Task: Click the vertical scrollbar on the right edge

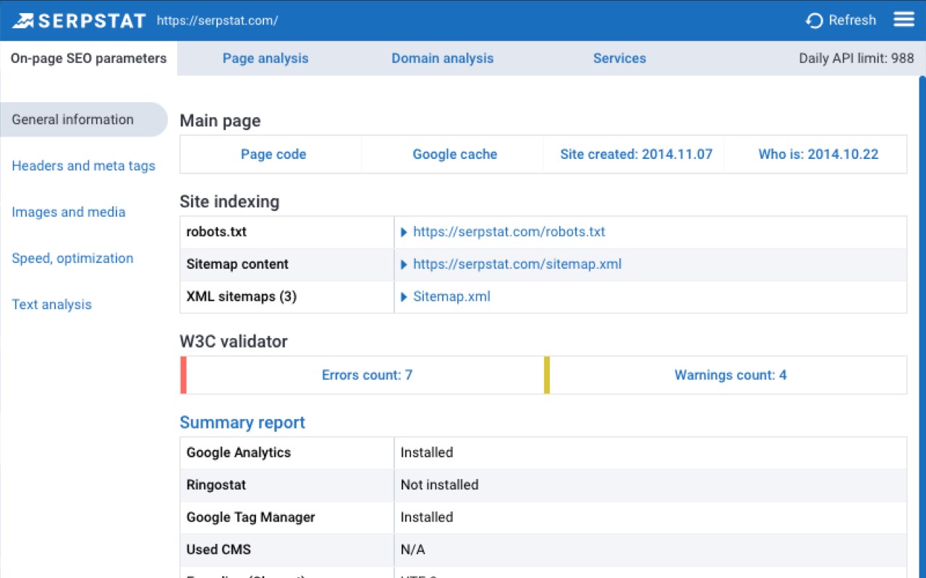Action: pyautogui.click(x=922, y=289)
